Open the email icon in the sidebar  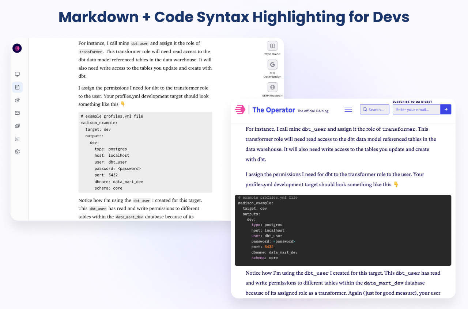click(17, 113)
